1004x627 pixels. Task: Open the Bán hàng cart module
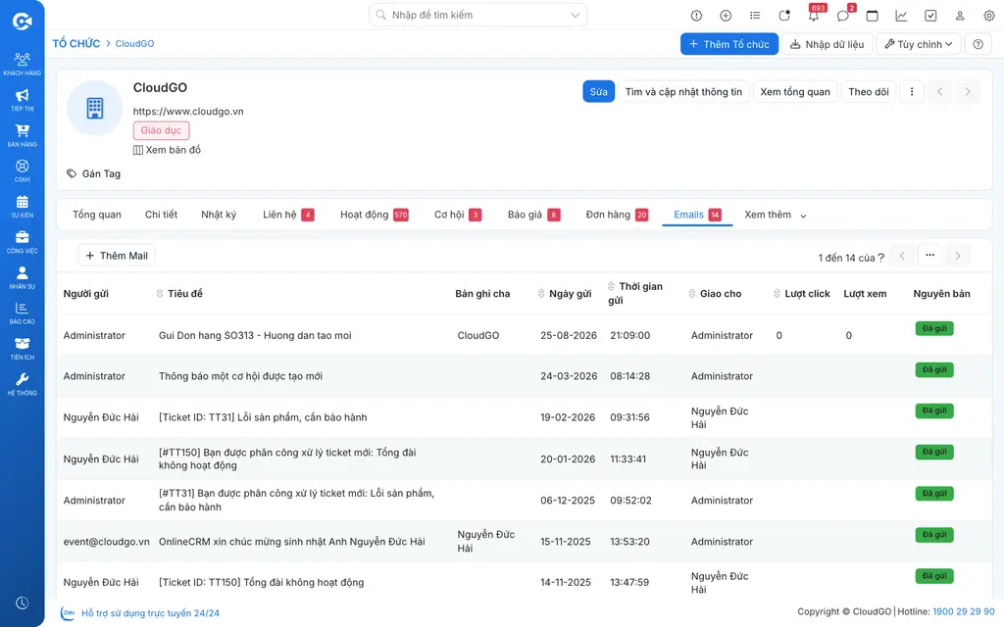coord(22,135)
